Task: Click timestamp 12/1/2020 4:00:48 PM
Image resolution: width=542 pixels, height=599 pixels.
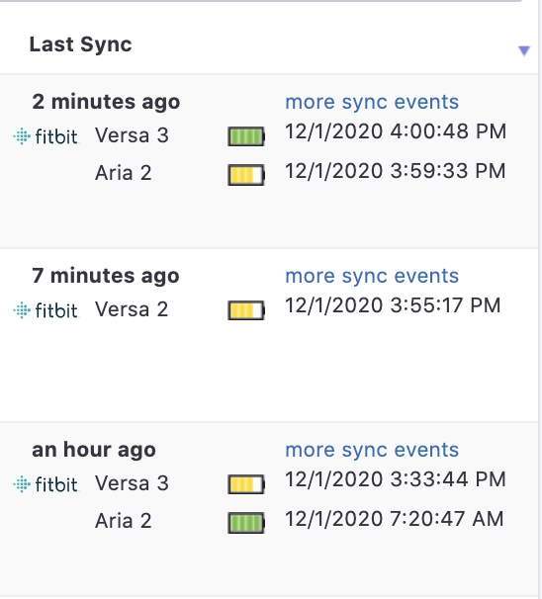Action: [x=396, y=131]
